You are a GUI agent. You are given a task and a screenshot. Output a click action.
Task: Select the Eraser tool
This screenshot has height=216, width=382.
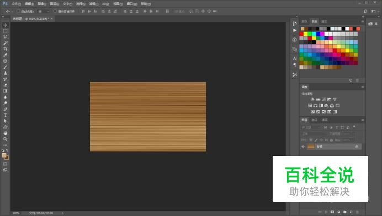click(x=5, y=85)
